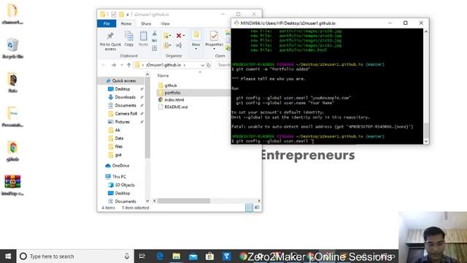Image resolution: width=467 pixels, height=263 pixels.
Task: Launch Microsoft Edge from the taskbar
Action: pyautogui.click(x=160, y=256)
